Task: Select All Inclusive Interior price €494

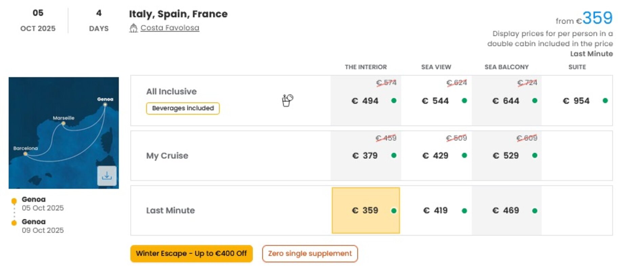Action: (366, 101)
